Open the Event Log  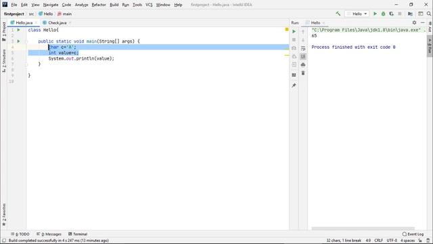[x=413, y=234]
